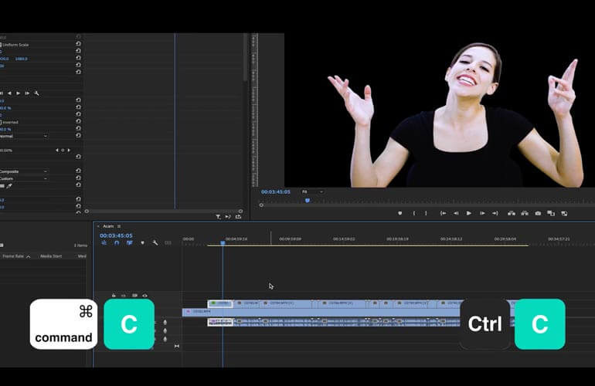Reset the Inverted row parameter
The height and width of the screenshot is (386, 595).
(x=78, y=121)
